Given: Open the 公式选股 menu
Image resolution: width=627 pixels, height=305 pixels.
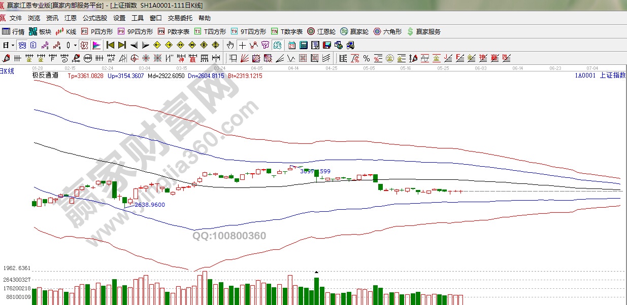Looking at the screenshot, I should pyautogui.click(x=95, y=18).
